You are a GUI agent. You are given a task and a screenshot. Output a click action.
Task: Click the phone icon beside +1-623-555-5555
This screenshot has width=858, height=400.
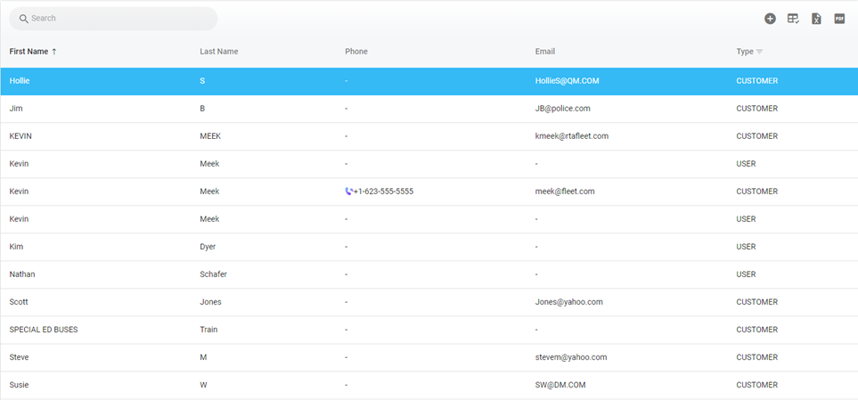click(348, 192)
